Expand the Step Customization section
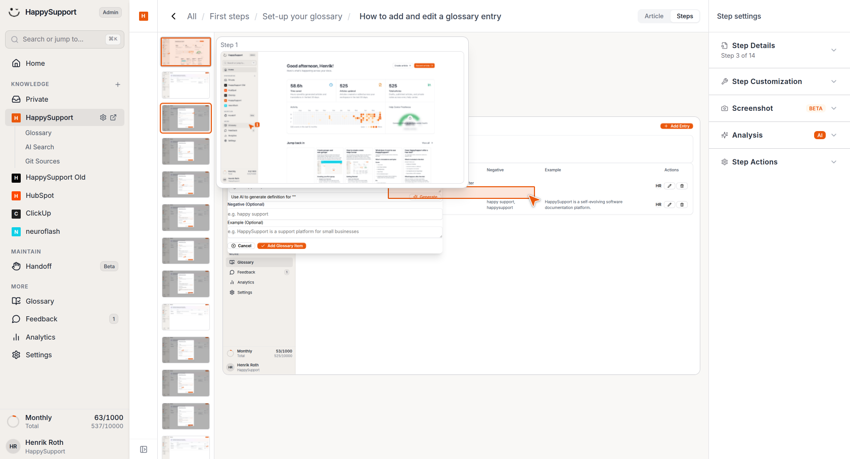Screen dimensions: 850x459 tap(779, 81)
